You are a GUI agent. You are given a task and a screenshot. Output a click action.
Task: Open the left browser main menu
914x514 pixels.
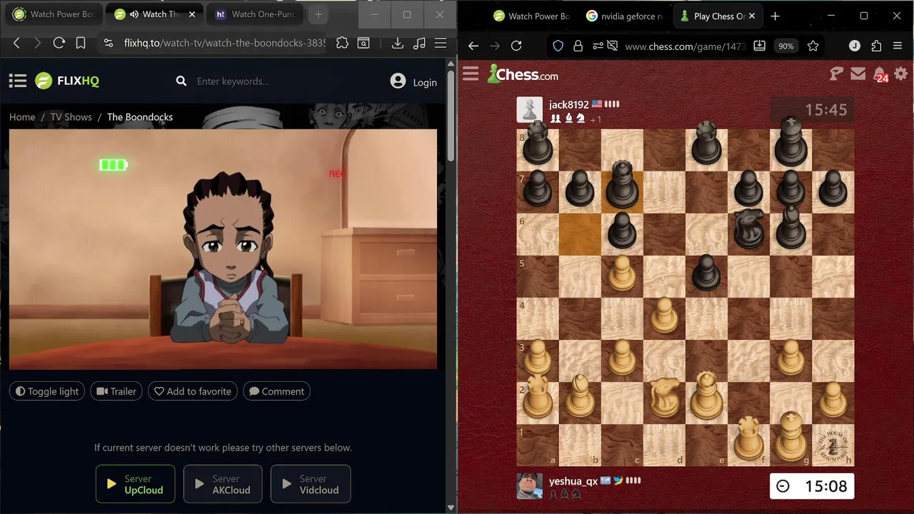(x=441, y=44)
